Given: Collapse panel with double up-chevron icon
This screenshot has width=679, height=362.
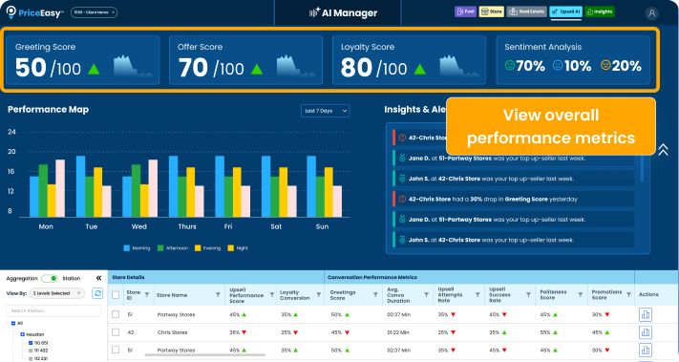Looking at the screenshot, I should point(663,150).
